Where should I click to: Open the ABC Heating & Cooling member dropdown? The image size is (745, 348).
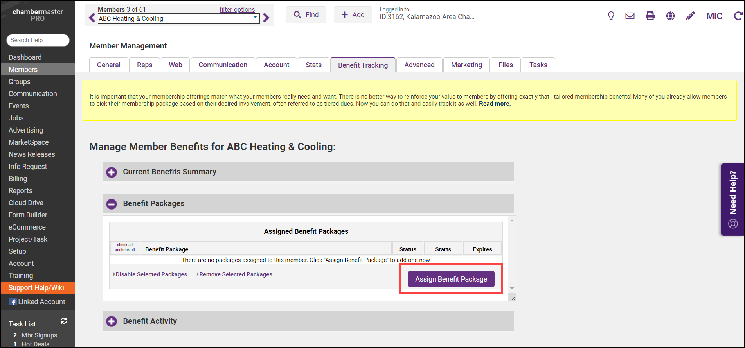click(178, 18)
